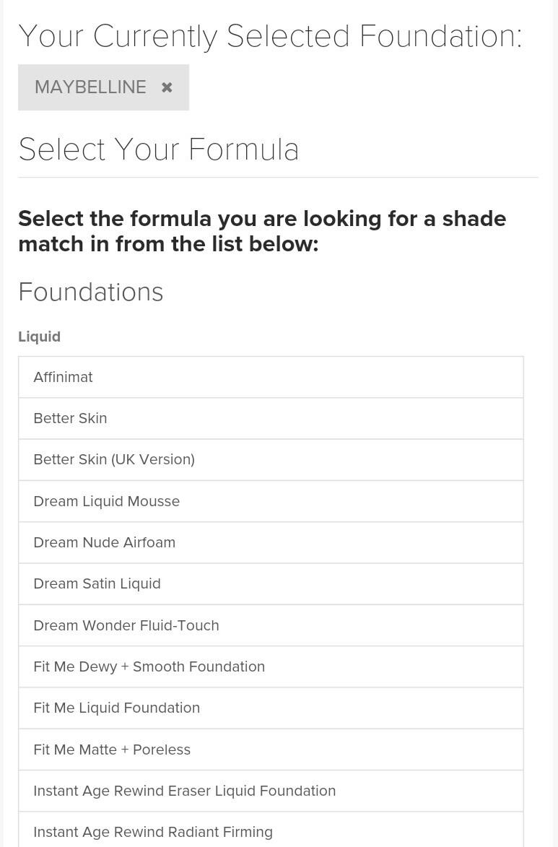Click the bold shade match instruction text
The image size is (558, 847).
click(x=262, y=231)
